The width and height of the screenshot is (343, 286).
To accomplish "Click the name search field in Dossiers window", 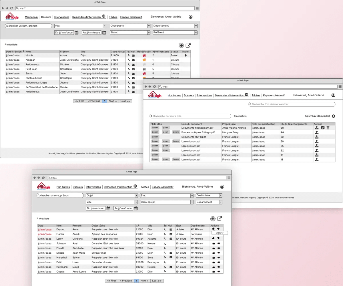I will [29, 26].
